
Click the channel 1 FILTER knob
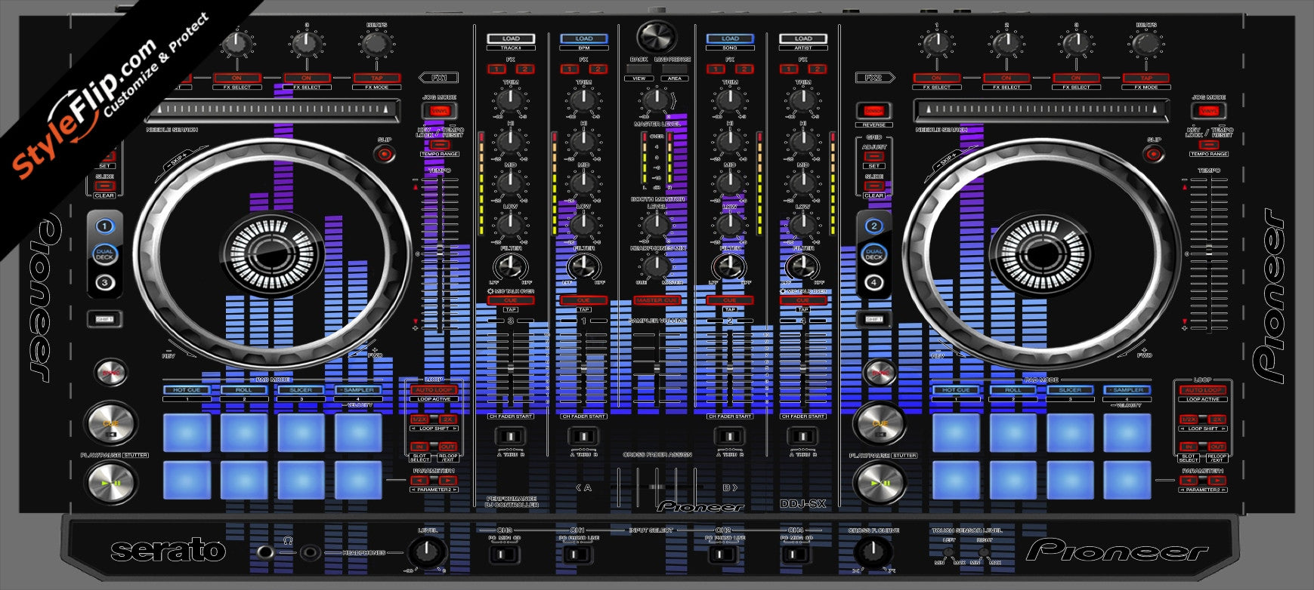tap(583, 266)
